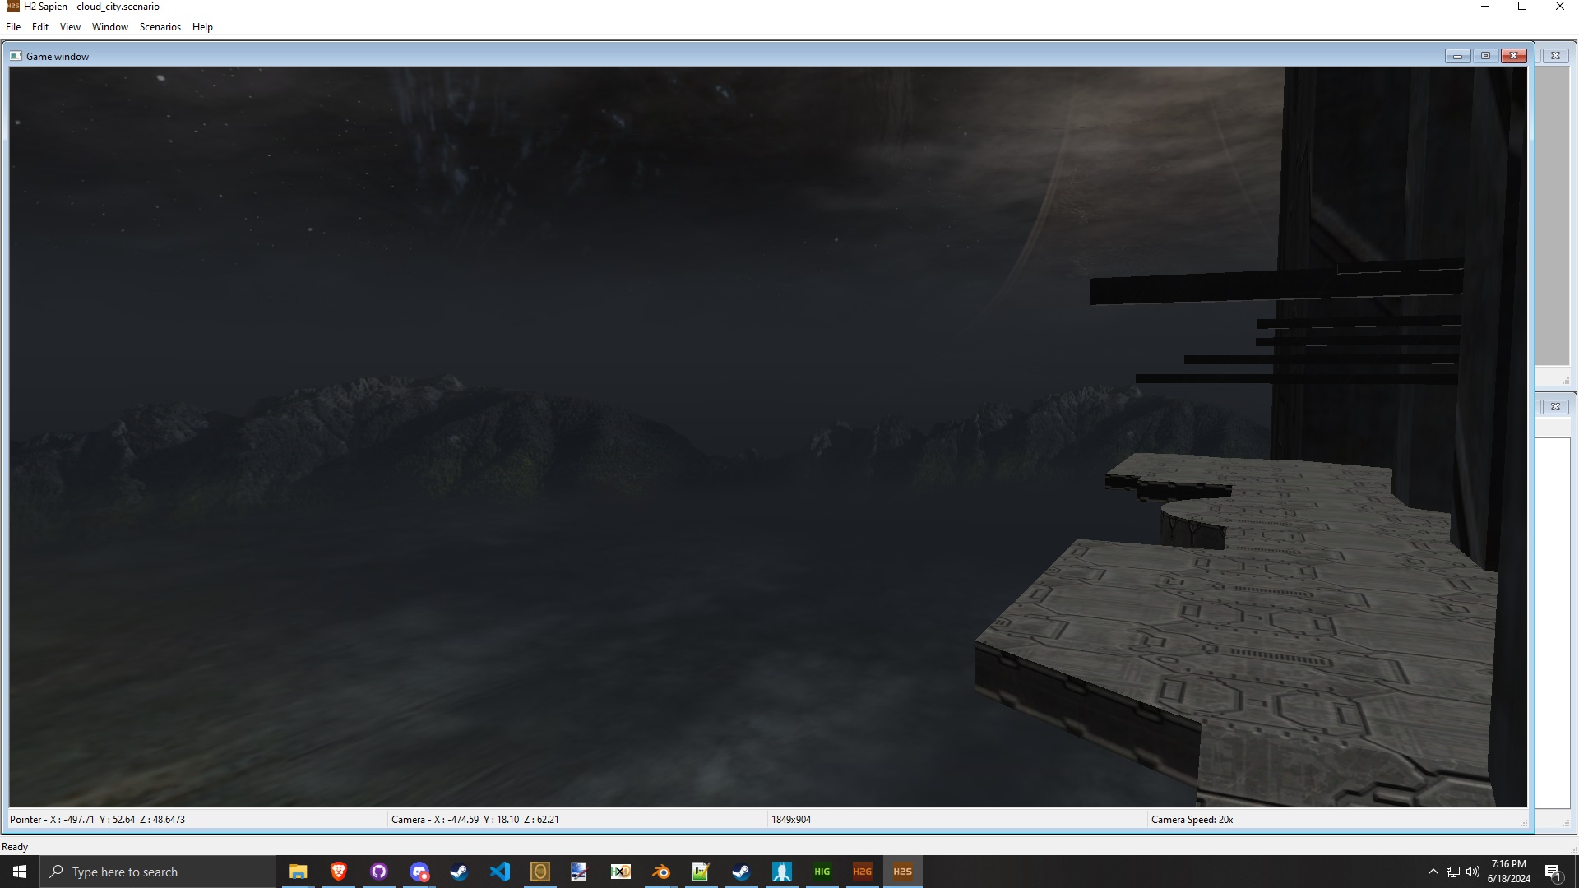Screen dimensions: 1579x888
Task: Click the taskbar search box
Action: click(157, 872)
